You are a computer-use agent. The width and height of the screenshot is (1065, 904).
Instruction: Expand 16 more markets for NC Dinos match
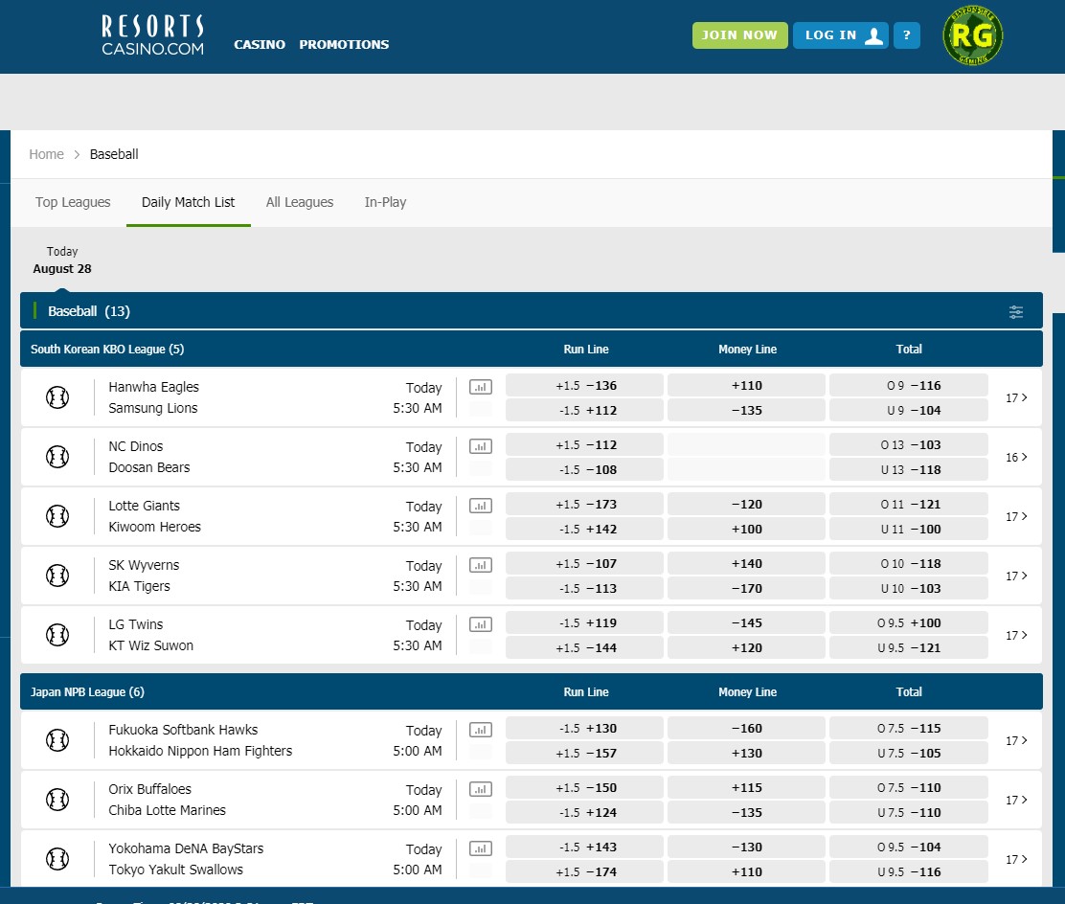coord(1016,457)
